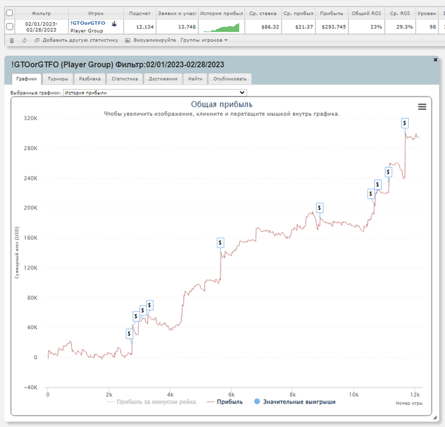Click the Визуализируйте link
445x427 pixels.
click(x=154, y=40)
